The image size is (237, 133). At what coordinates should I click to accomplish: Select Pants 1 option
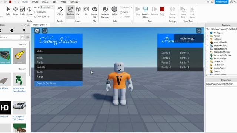pyautogui.click(x=166, y=53)
